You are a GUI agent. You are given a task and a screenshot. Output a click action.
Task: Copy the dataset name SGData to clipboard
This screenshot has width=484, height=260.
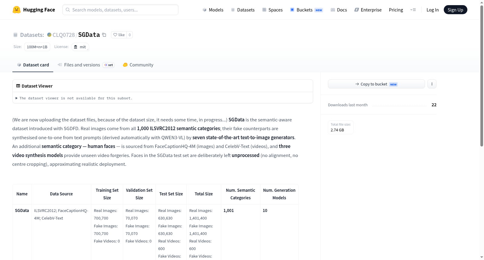pyautogui.click(x=104, y=35)
